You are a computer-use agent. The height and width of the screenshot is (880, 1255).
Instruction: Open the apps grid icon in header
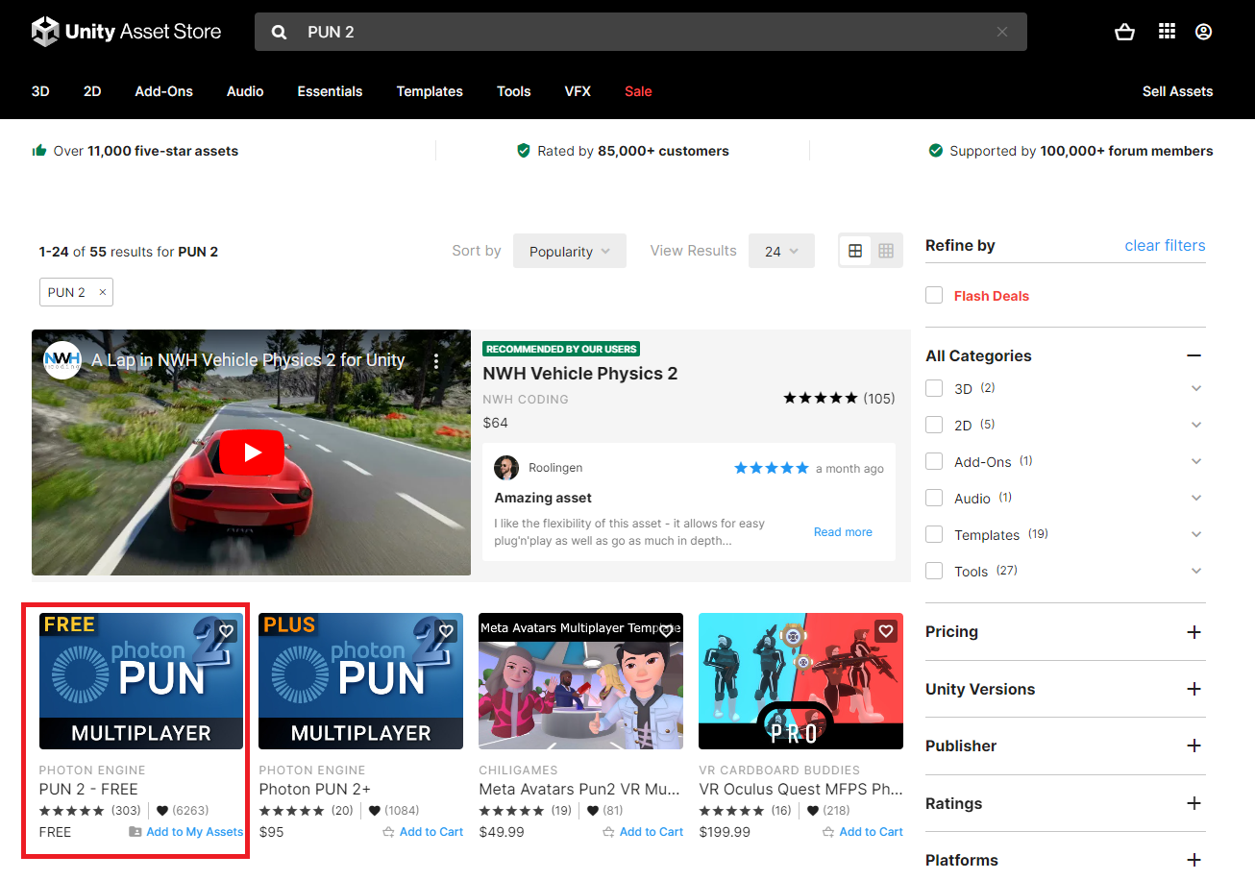coord(1167,32)
